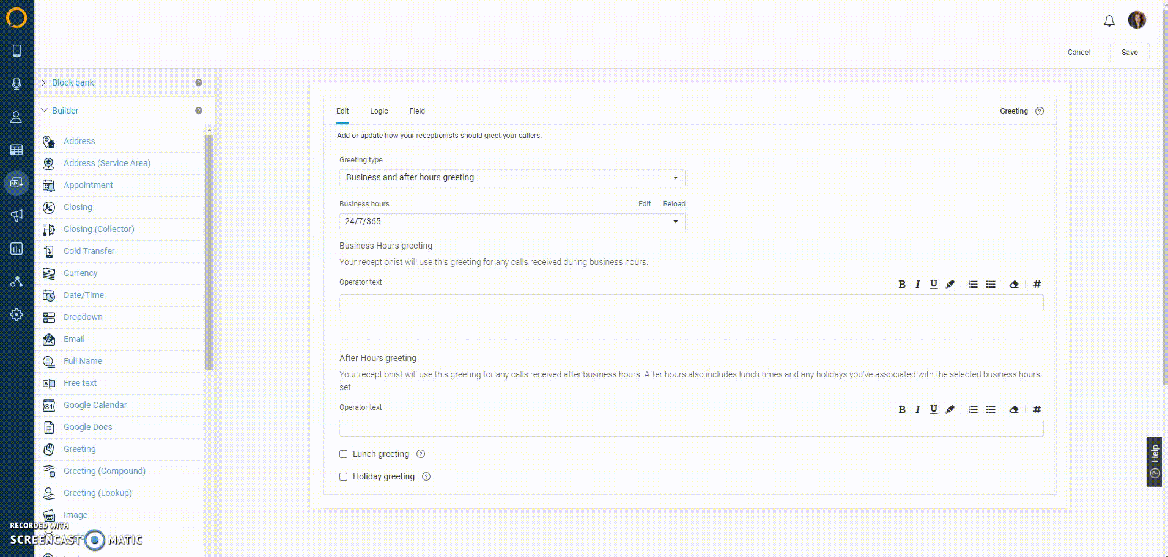Image resolution: width=1168 pixels, height=557 pixels.
Task: Open settings gear in left sidebar
Action: coord(17,315)
